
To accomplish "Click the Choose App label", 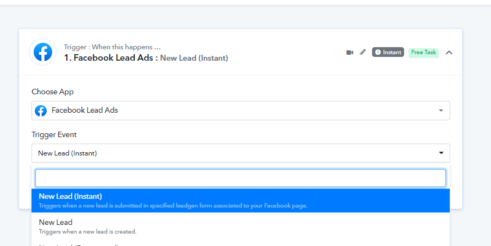I will [x=53, y=92].
